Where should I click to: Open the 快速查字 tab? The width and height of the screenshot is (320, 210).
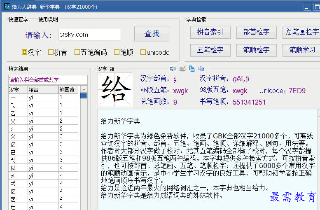pyautogui.click(x=18, y=19)
